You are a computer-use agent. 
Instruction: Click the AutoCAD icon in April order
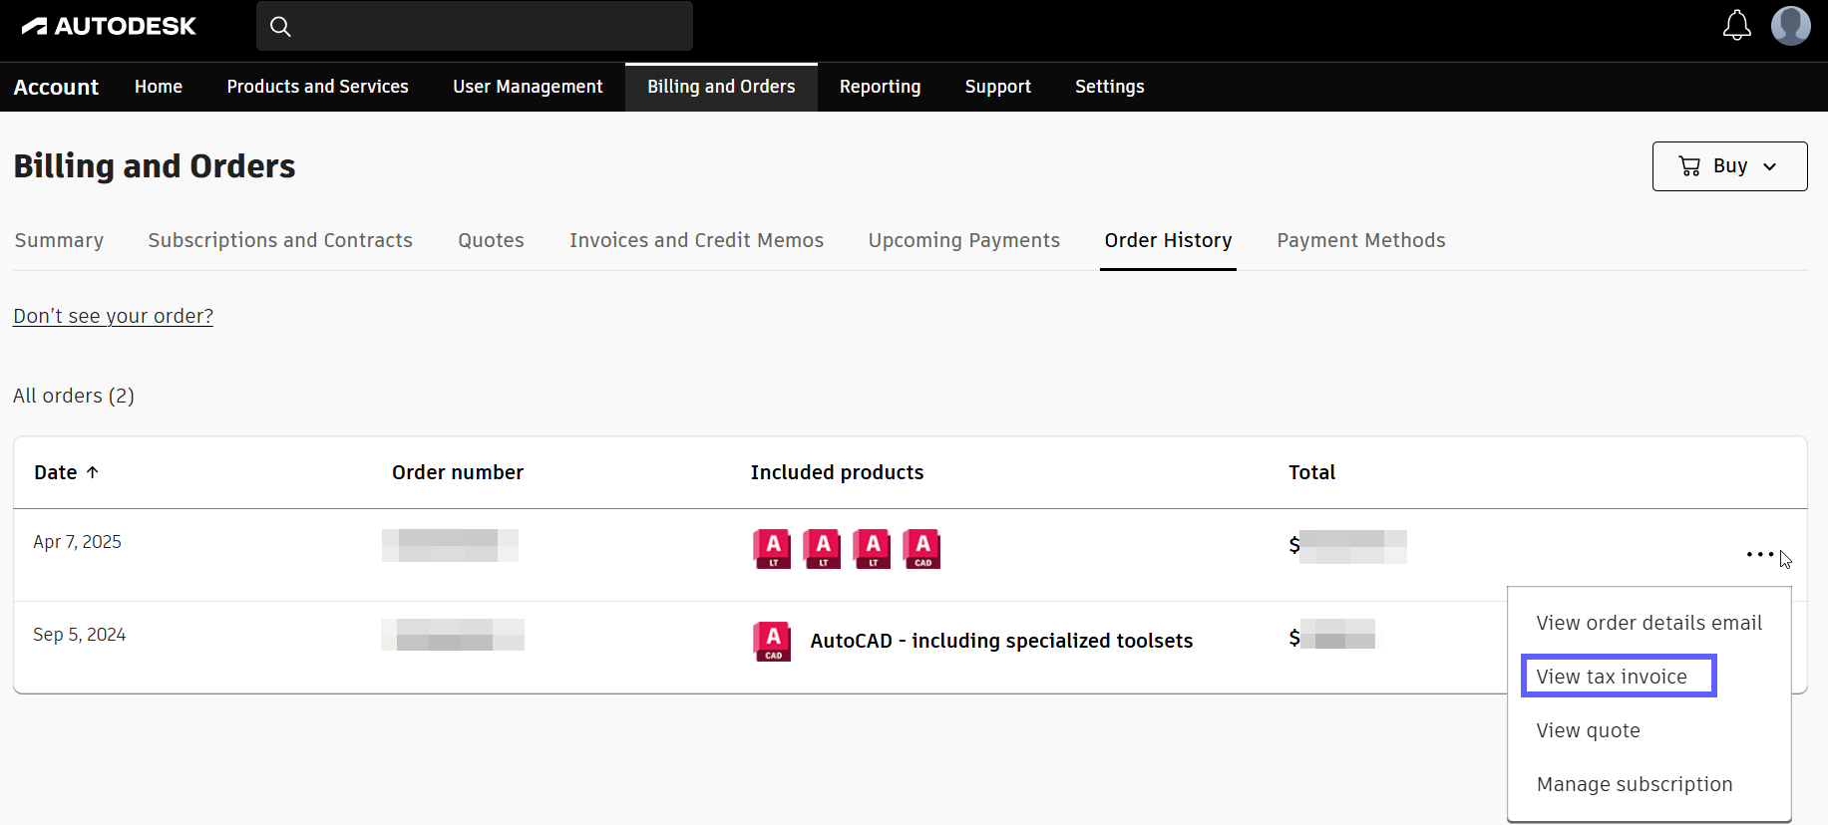(x=922, y=548)
